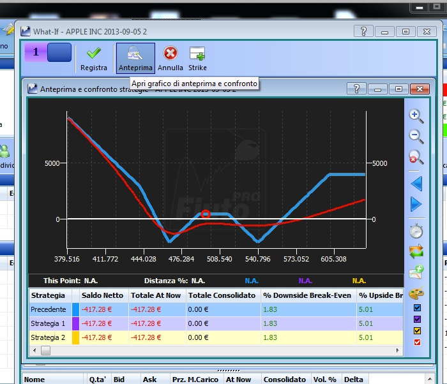Select the strategy tab numbered 1

(x=36, y=52)
